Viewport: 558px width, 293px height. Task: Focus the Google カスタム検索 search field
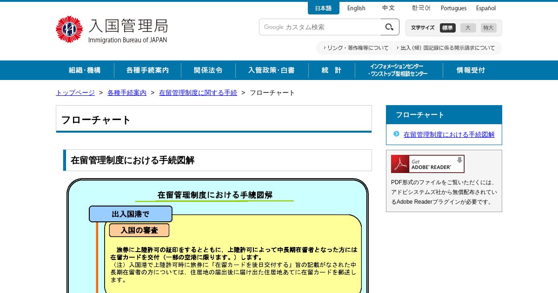(319, 27)
